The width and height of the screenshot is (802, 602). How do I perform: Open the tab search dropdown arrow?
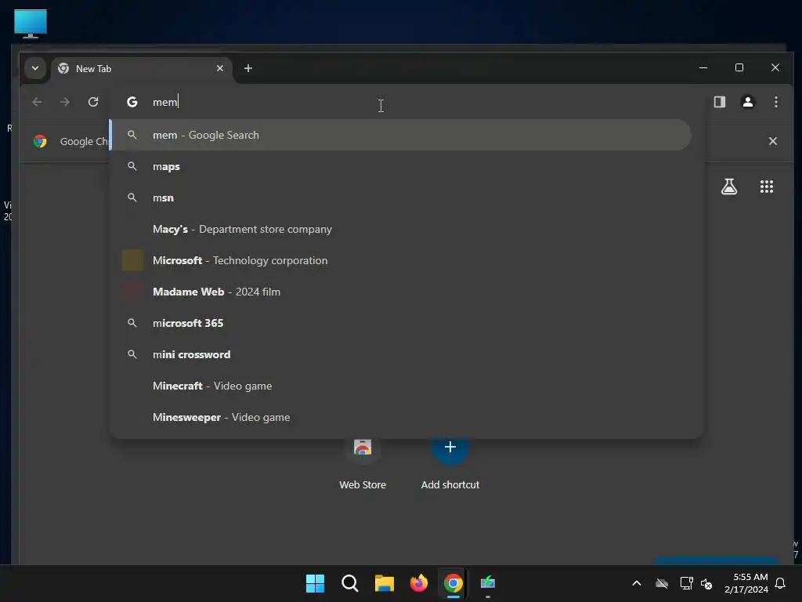[x=34, y=68]
